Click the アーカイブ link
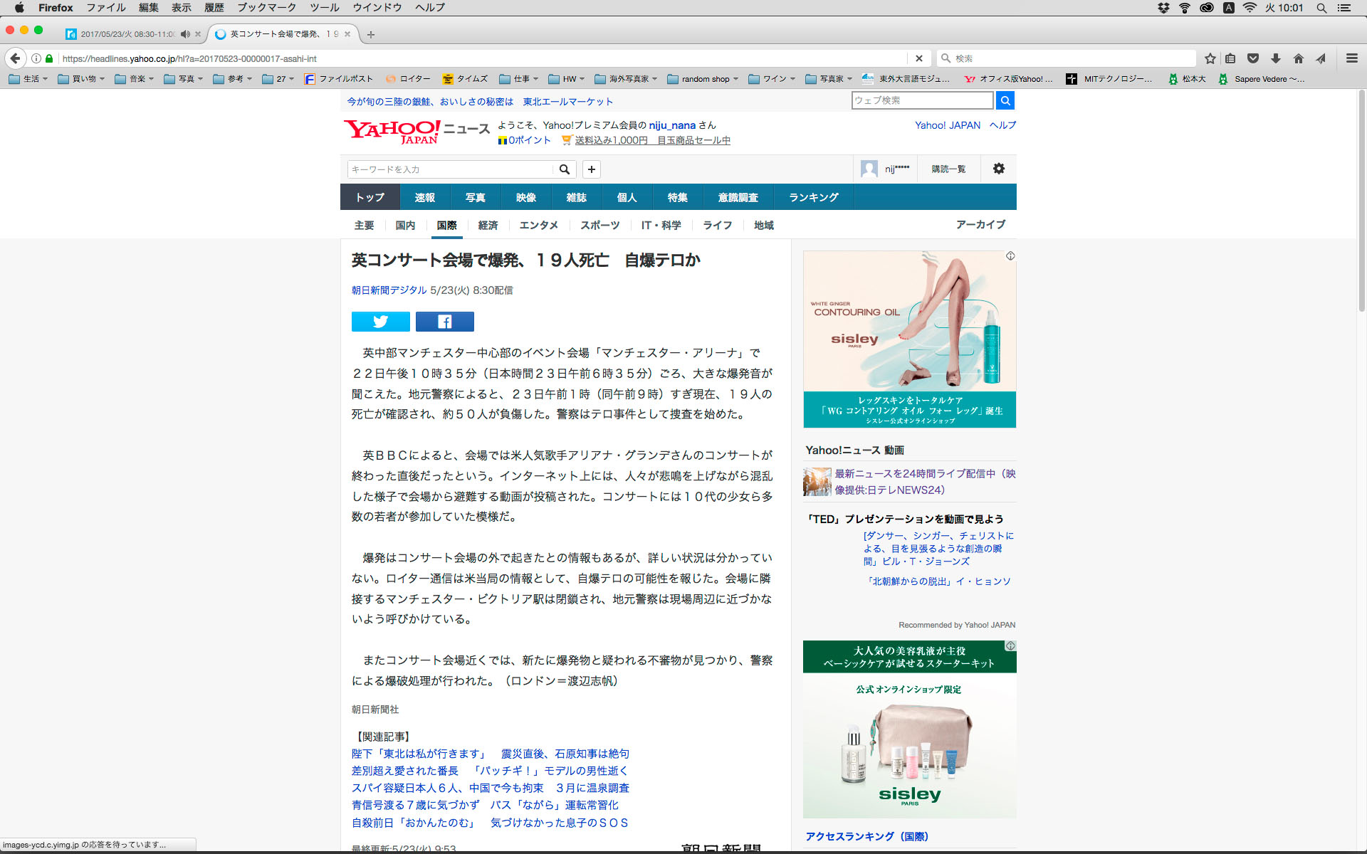The height and width of the screenshot is (854, 1367). (x=980, y=224)
